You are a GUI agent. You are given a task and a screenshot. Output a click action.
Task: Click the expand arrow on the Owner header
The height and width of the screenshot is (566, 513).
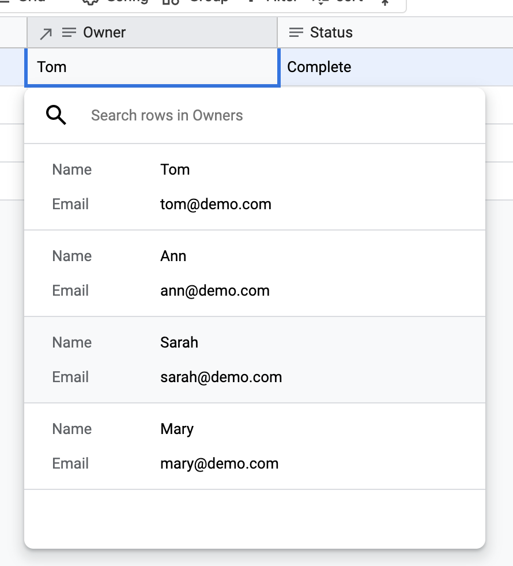click(45, 32)
